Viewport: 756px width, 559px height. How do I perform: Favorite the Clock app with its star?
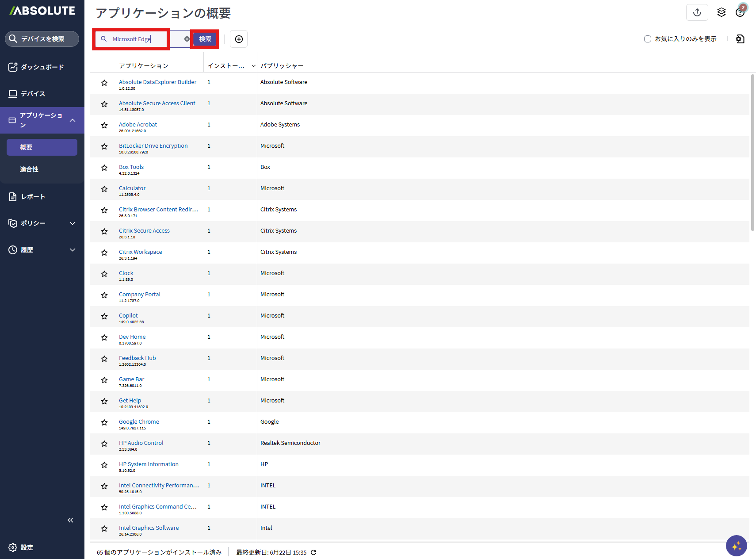104,274
